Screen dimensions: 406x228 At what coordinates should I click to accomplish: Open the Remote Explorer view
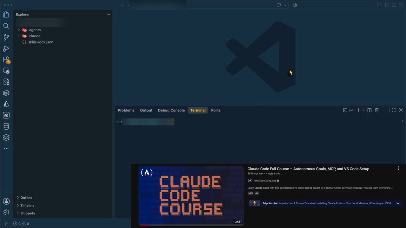6,71
